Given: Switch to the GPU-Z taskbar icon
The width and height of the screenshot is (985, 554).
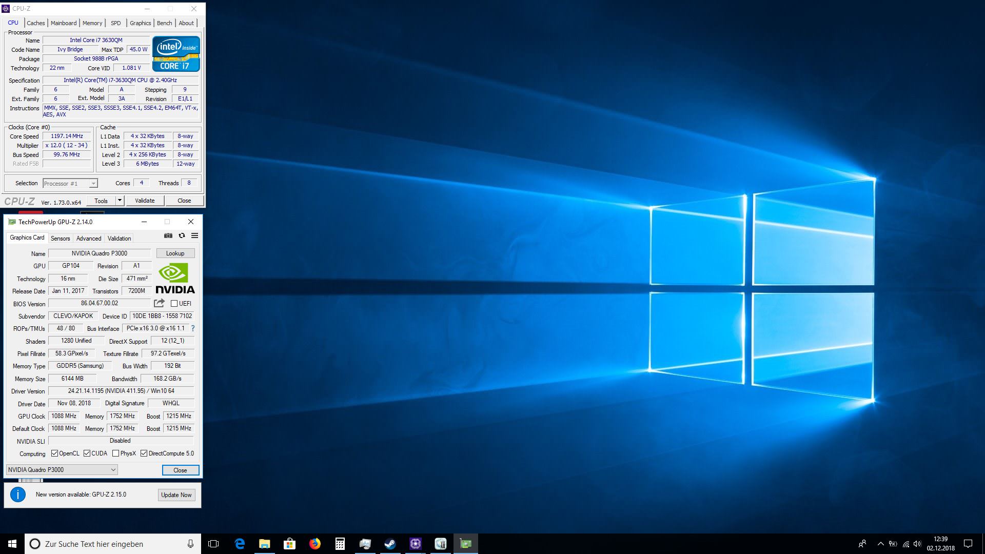Looking at the screenshot, I should [x=466, y=544].
